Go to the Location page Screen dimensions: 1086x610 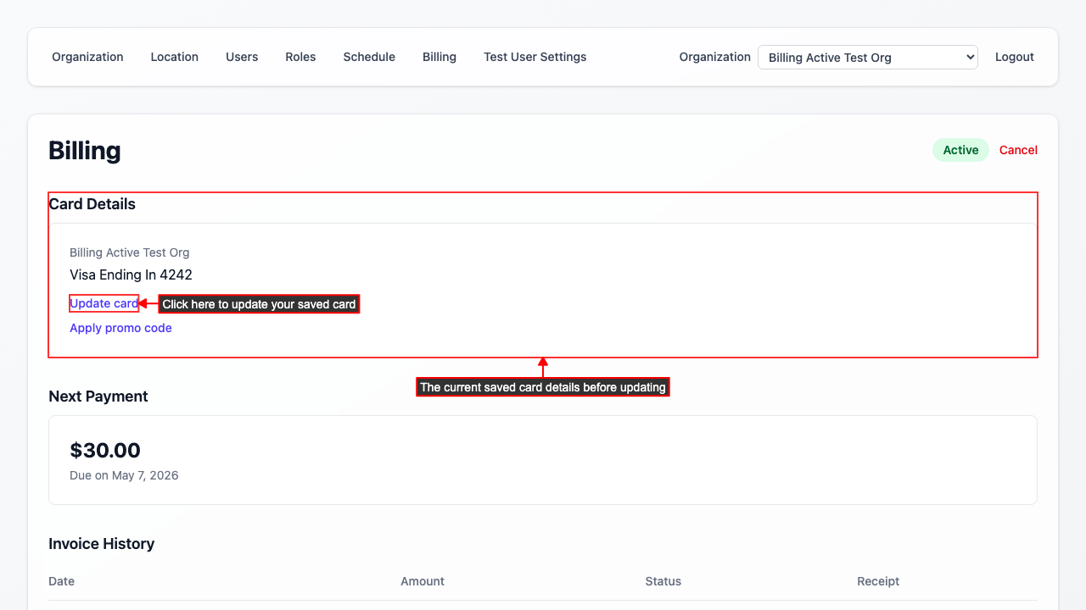coord(174,57)
